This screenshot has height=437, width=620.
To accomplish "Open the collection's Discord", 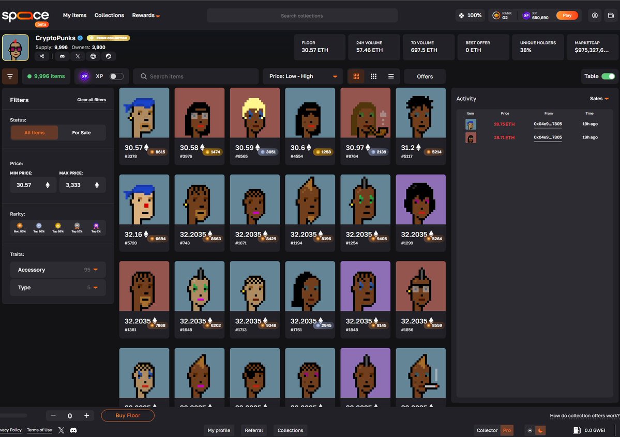I will pyautogui.click(x=63, y=56).
